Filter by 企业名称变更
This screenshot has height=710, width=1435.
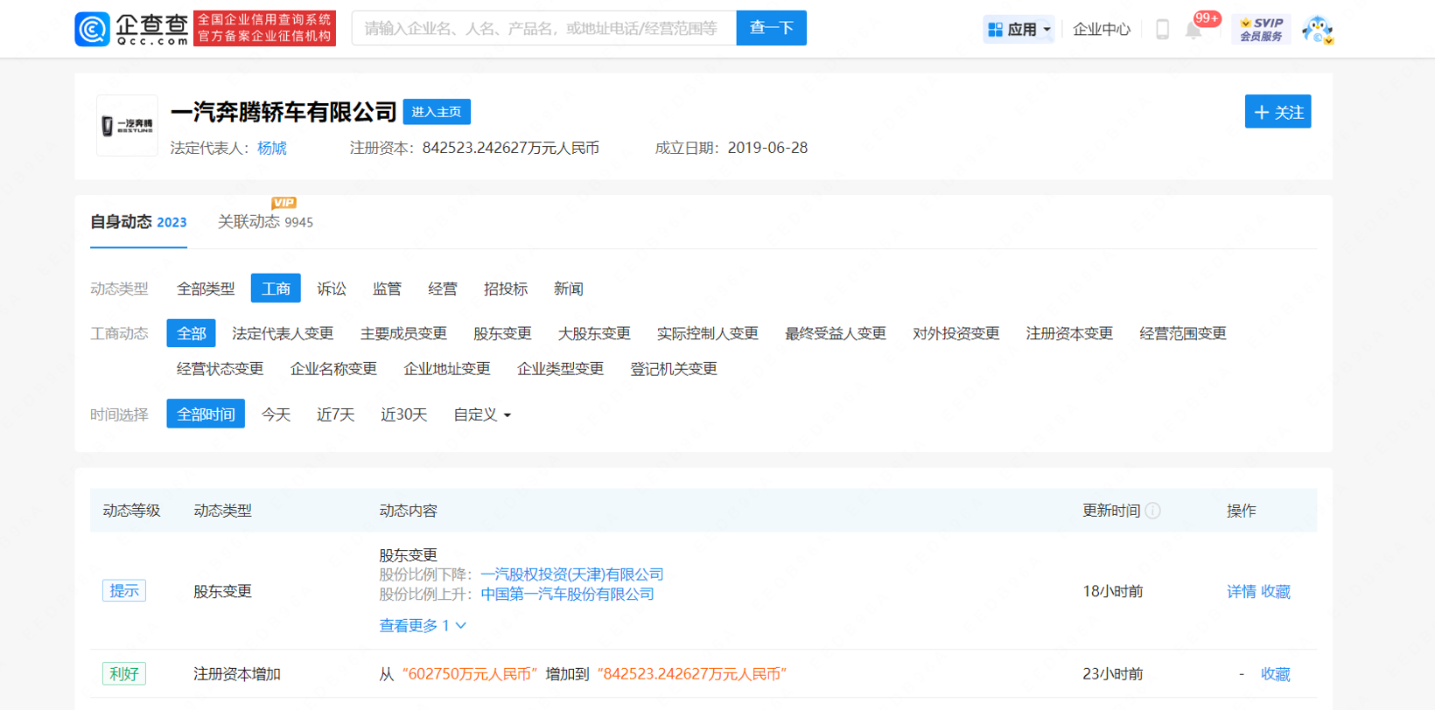(x=333, y=369)
